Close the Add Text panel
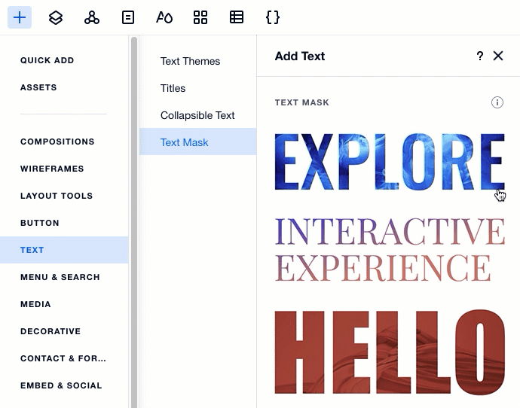 point(498,56)
